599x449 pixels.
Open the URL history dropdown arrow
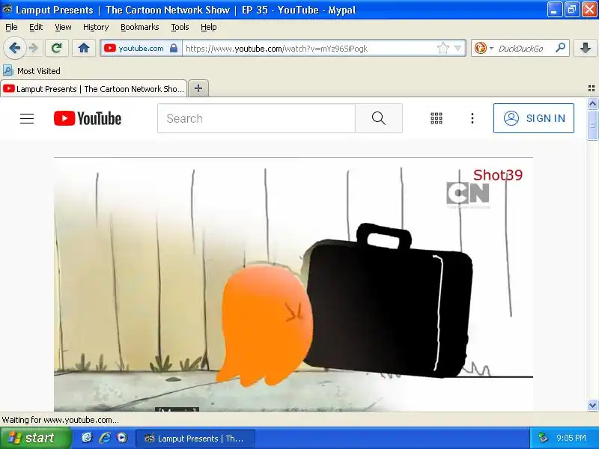point(457,49)
